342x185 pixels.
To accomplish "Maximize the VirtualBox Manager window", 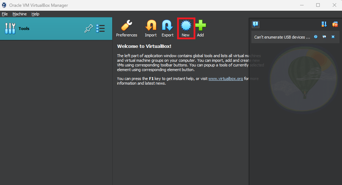I will 318,5.
